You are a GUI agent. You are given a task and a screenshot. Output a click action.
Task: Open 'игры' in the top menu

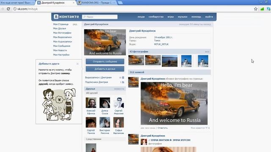pos(170,17)
